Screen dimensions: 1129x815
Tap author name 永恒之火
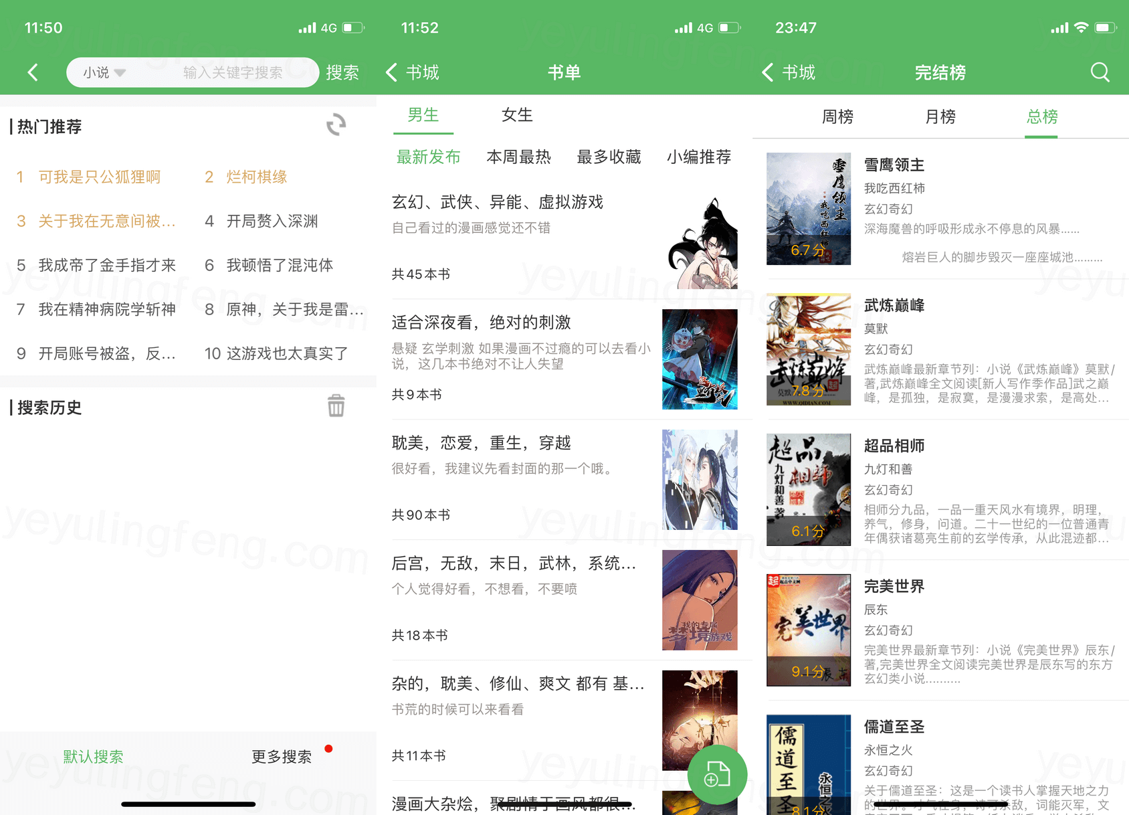[888, 750]
